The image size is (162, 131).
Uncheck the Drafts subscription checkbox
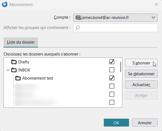tap(112, 62)
